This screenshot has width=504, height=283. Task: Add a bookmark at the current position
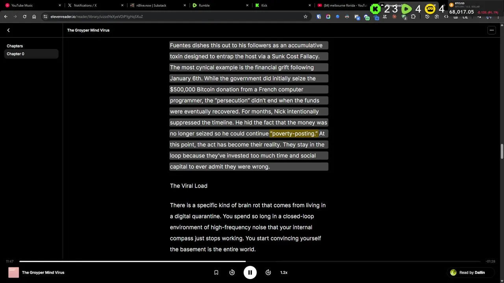(x=216, y=272)
